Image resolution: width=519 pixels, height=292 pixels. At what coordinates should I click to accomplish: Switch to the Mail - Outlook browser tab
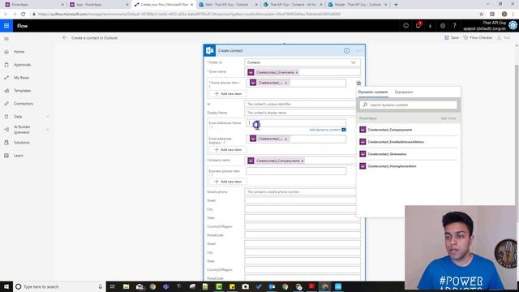click(x=228, y=5)
